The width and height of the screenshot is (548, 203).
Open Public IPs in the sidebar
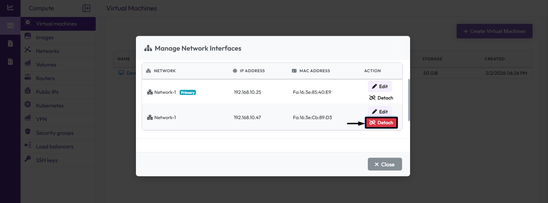pyautogui.click(x=47, y=92)
